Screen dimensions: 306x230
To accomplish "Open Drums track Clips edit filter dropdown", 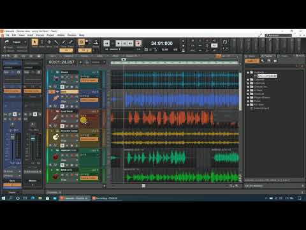I will click(x=69, y=82).
